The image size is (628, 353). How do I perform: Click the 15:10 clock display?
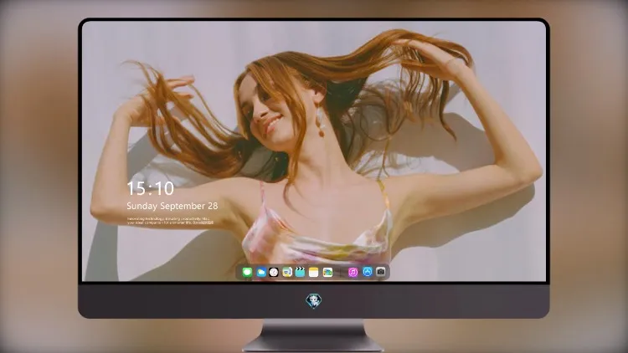point(150,188)
